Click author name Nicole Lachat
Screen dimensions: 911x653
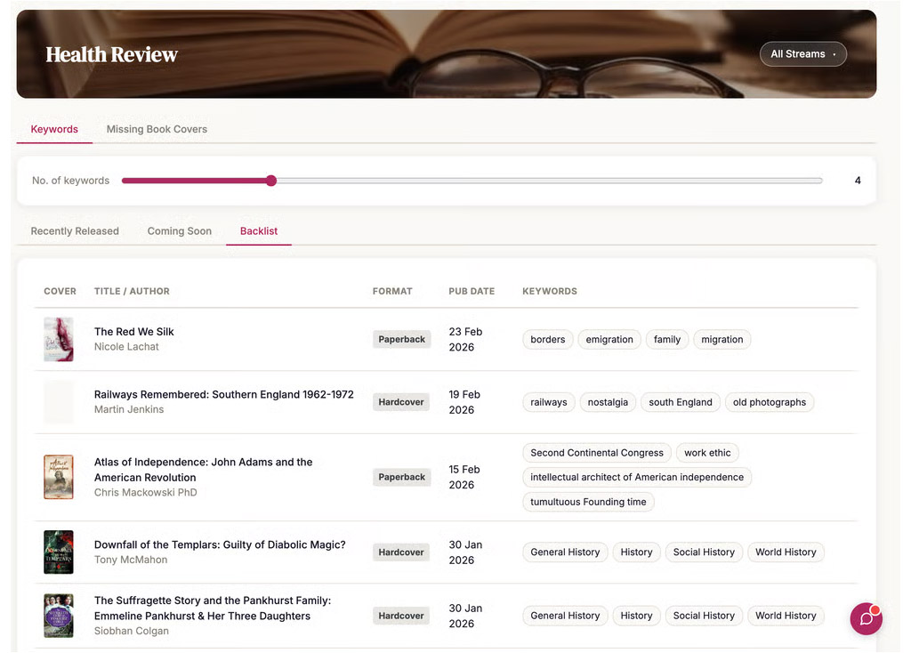(x=126, y=347)
